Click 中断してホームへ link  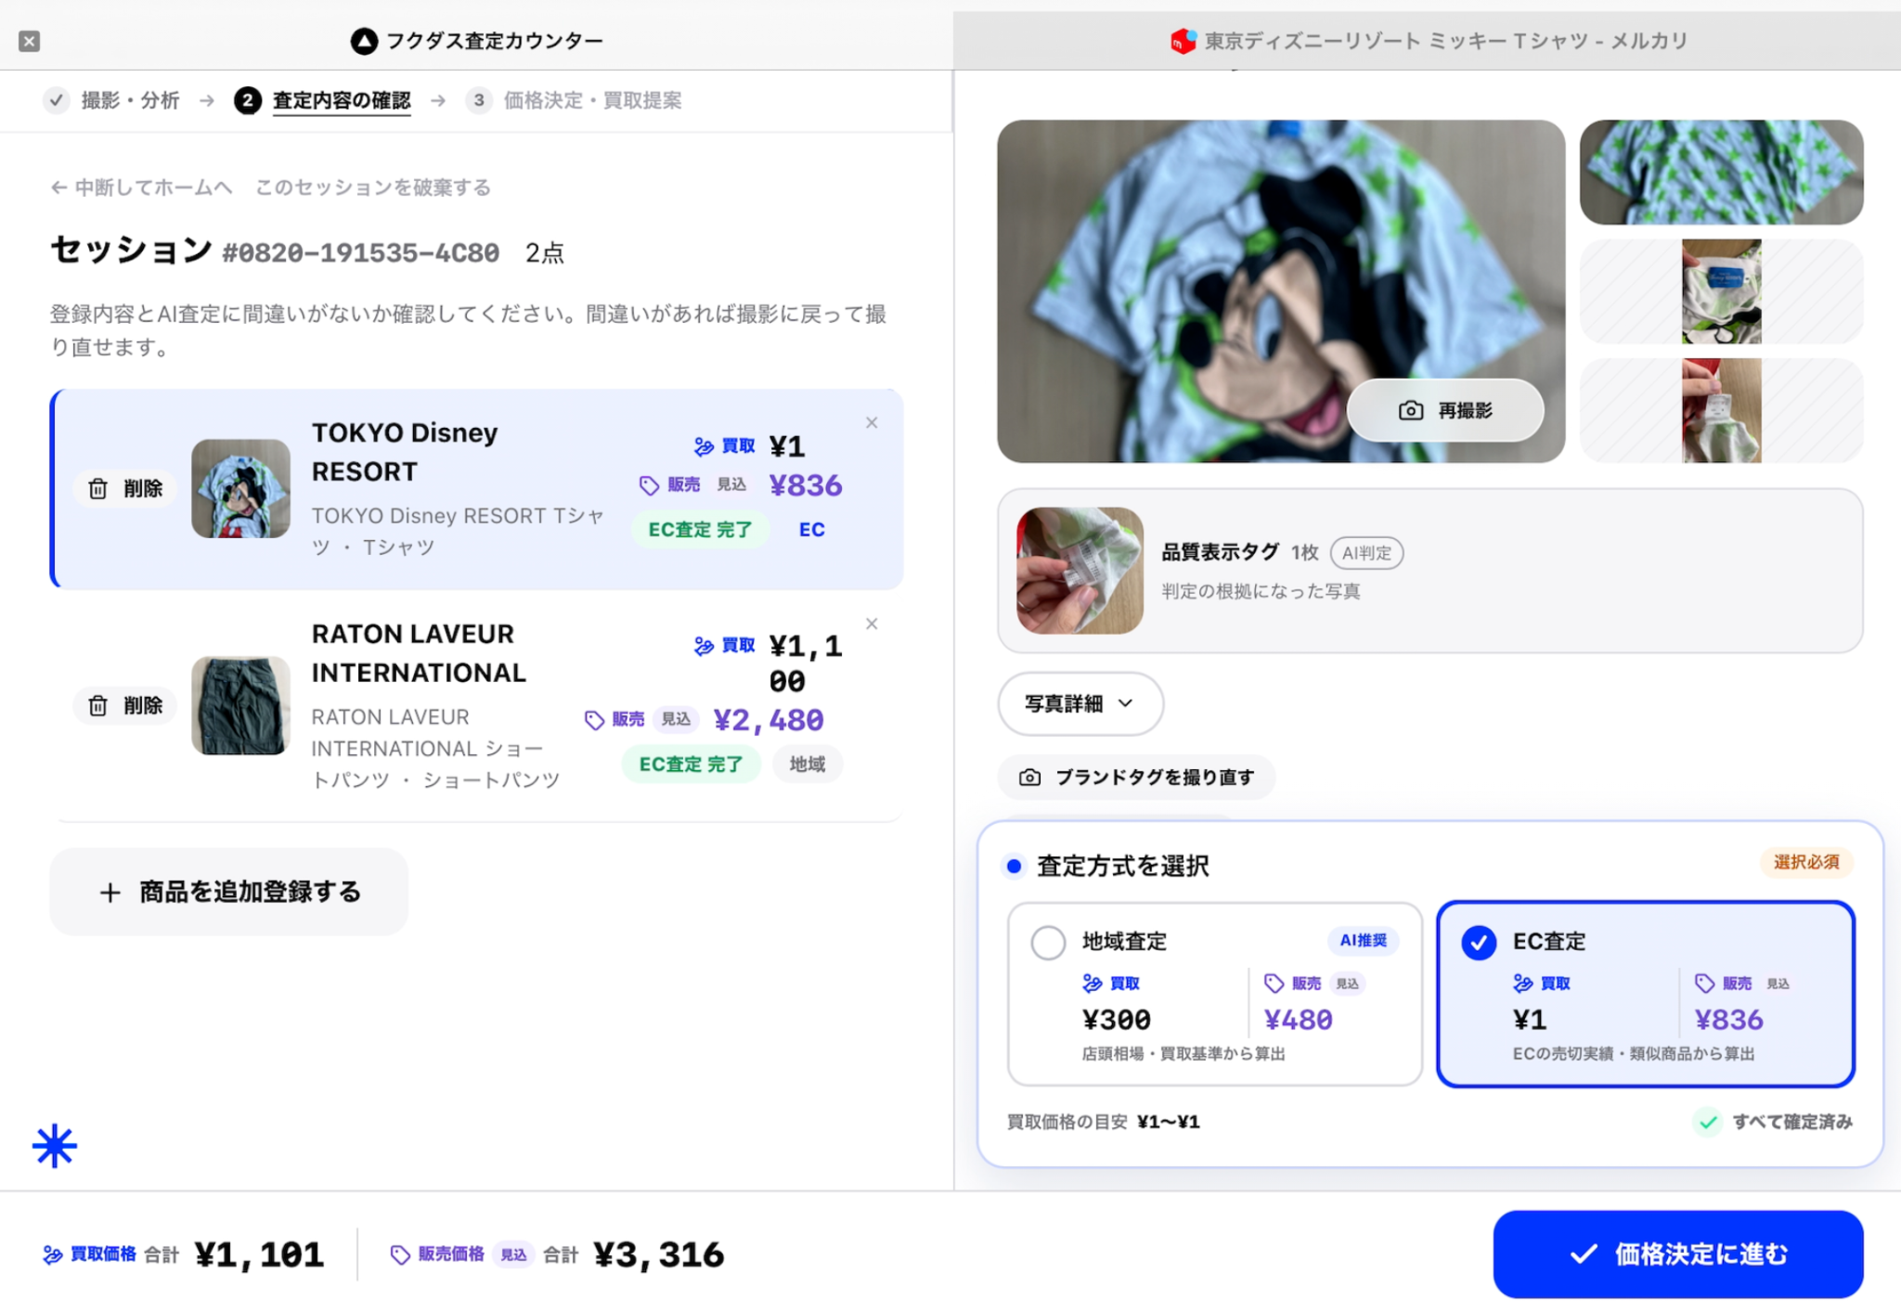click(x=141, y=187)
